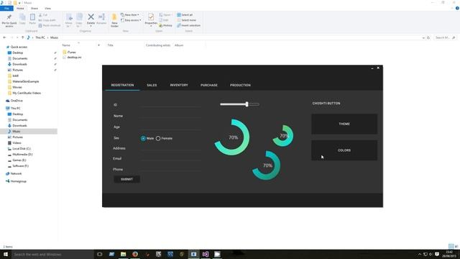Show hidden tray icons chevron
Viewport: 460px width, 259px height.
420,254
